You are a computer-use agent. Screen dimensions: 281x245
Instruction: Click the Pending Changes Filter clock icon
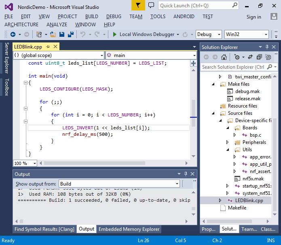tap(237, 57)
